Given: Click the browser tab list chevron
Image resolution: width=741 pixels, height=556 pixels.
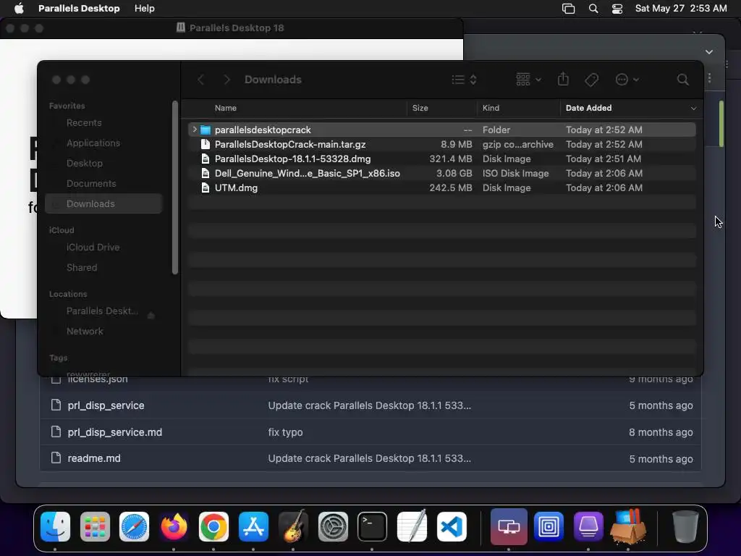Looking at the screenshot, I should [x=709, y=51].
